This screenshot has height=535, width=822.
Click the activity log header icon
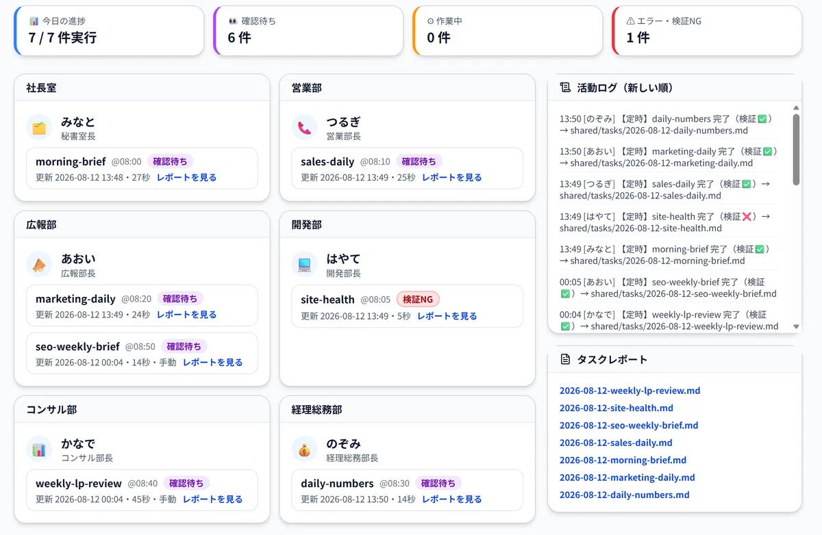(x=565, y=88)
